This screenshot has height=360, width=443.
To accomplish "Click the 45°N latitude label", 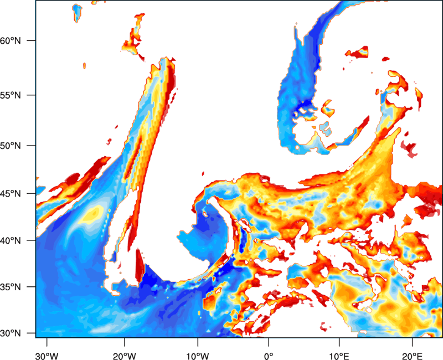I will (11, 194).
